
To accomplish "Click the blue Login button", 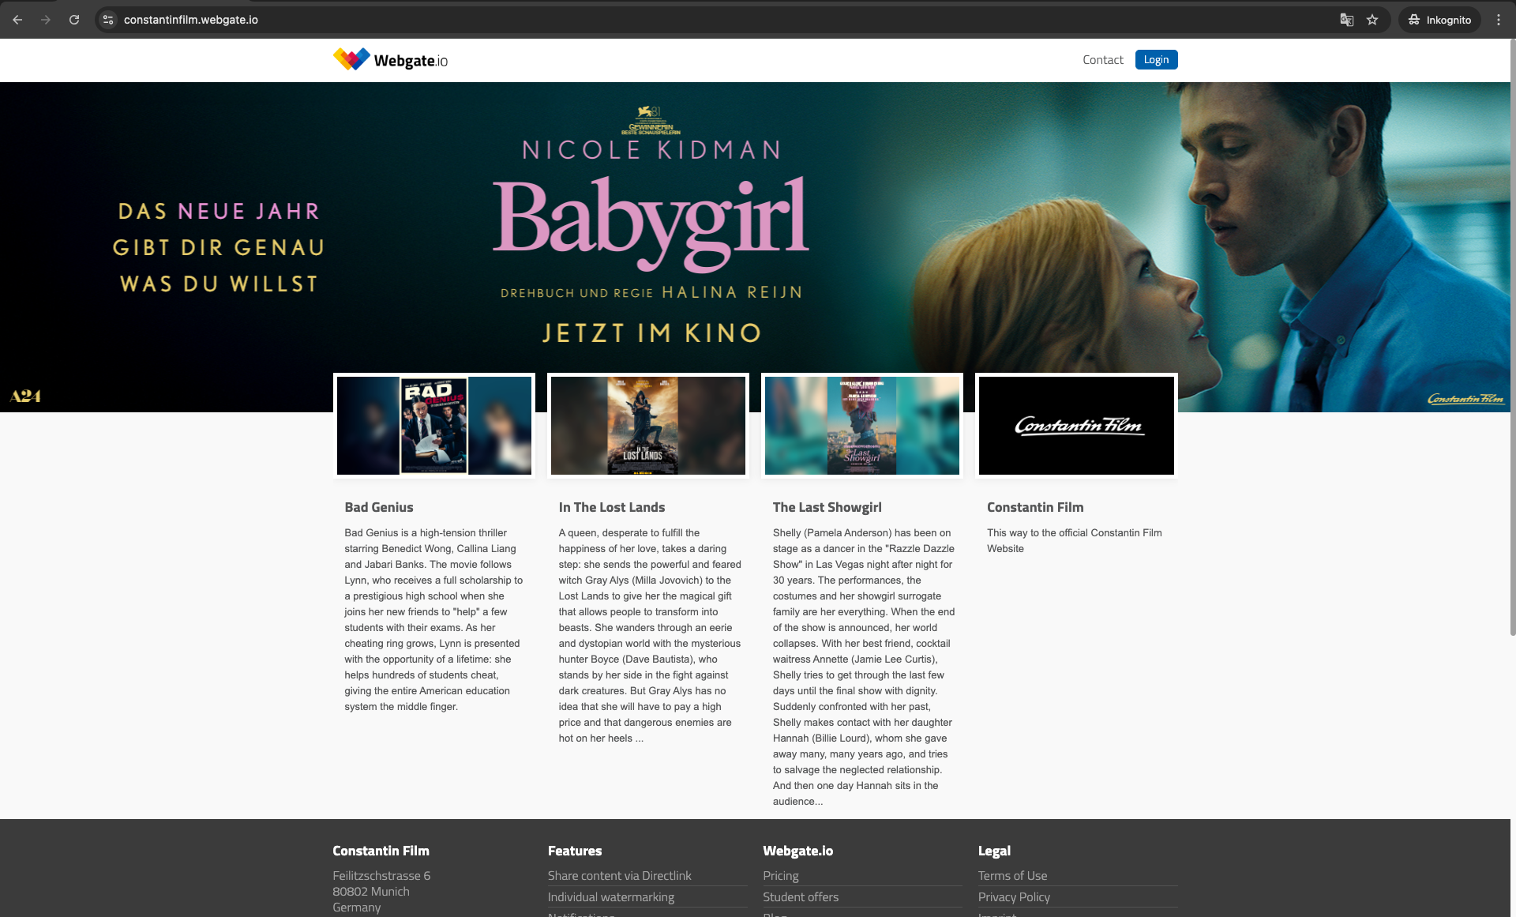I will (x=1156, y=60).
